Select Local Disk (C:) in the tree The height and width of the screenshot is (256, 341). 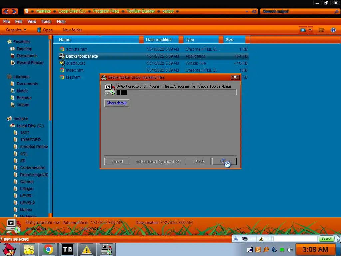point(30,126)
